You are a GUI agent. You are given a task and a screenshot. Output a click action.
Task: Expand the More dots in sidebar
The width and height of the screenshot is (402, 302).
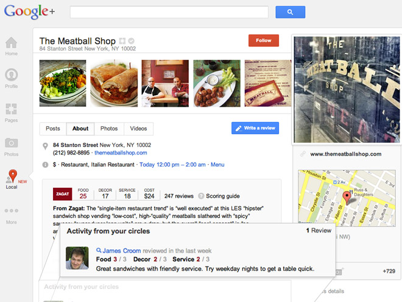12,210
